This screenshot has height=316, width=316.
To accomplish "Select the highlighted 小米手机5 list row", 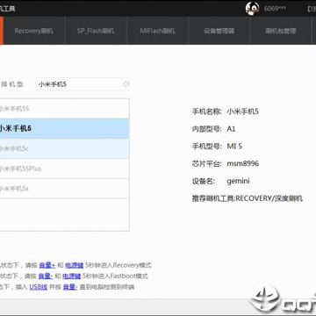I will point(64,128).
